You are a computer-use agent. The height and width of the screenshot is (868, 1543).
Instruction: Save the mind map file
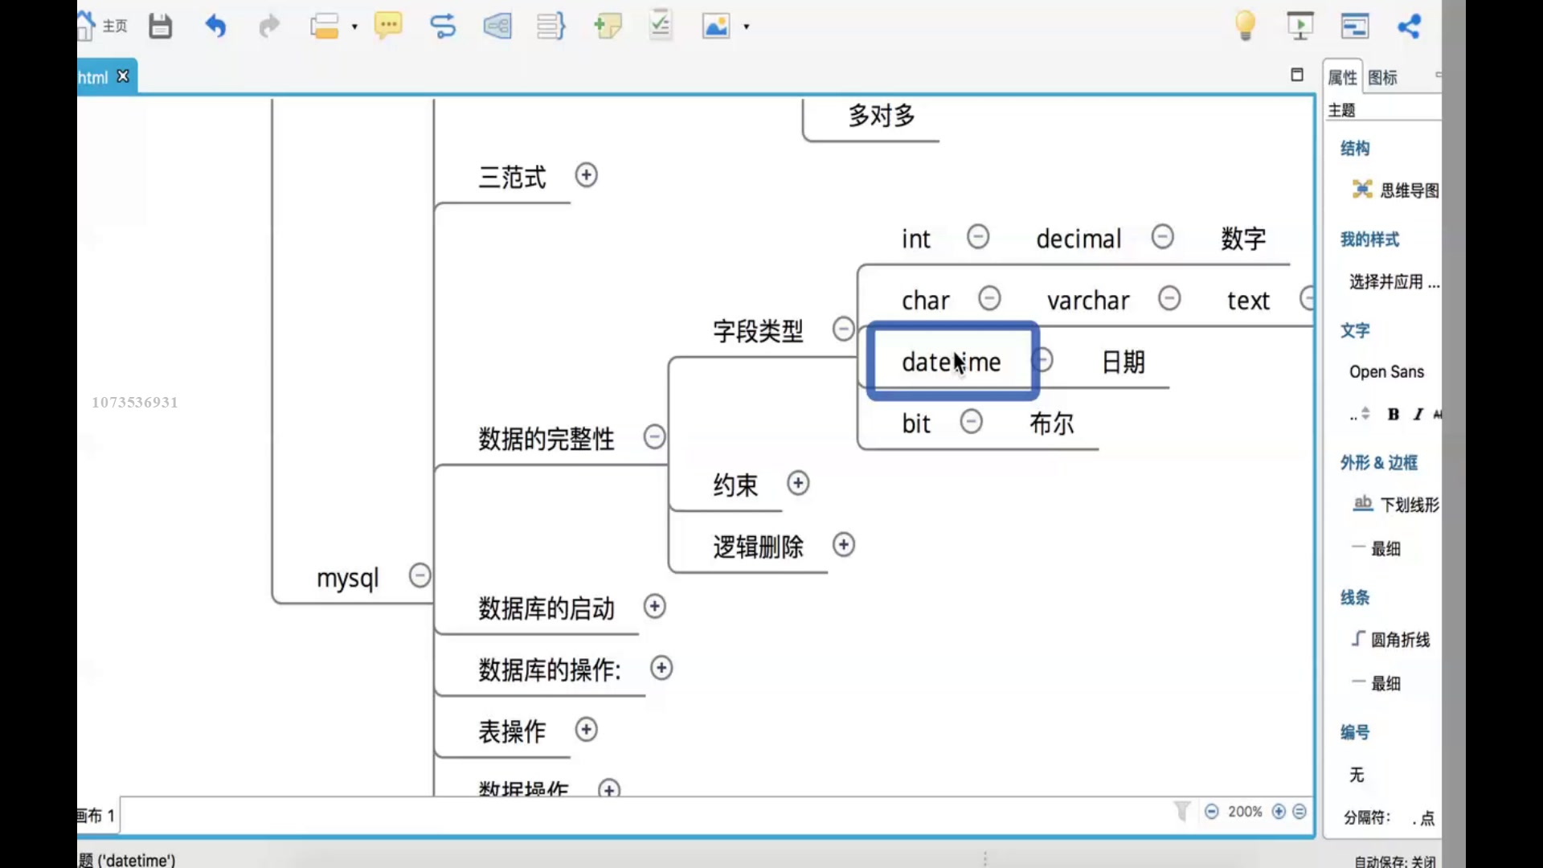[161, 27]
